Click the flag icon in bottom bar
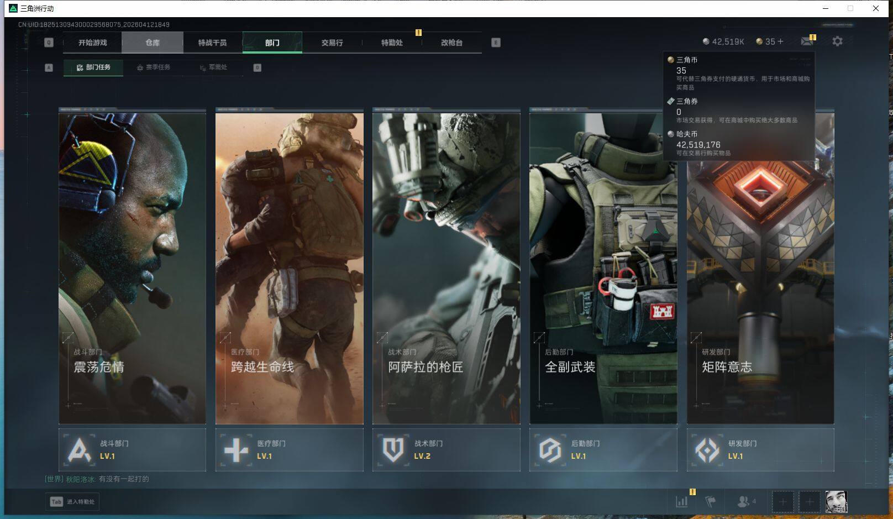Screen dimensions: 893x519 [711, 501]
